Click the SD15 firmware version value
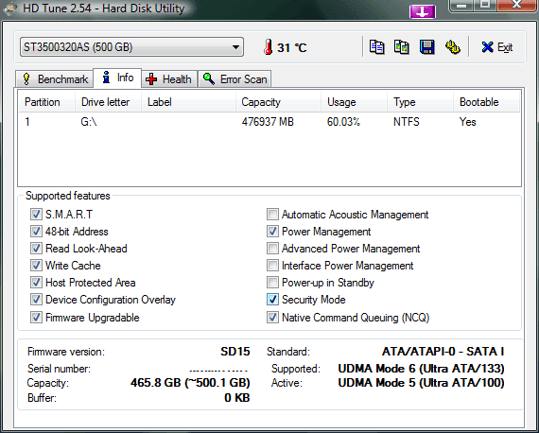 pyautogui.click(x=235, y=352)
